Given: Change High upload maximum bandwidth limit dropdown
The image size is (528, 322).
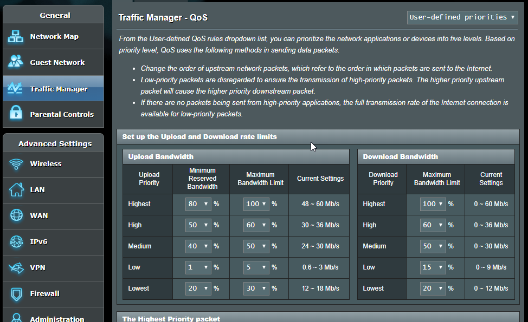Looking at the screenshot, I should tap(256, 225).
